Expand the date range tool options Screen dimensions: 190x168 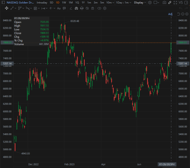tap(39, 8)
